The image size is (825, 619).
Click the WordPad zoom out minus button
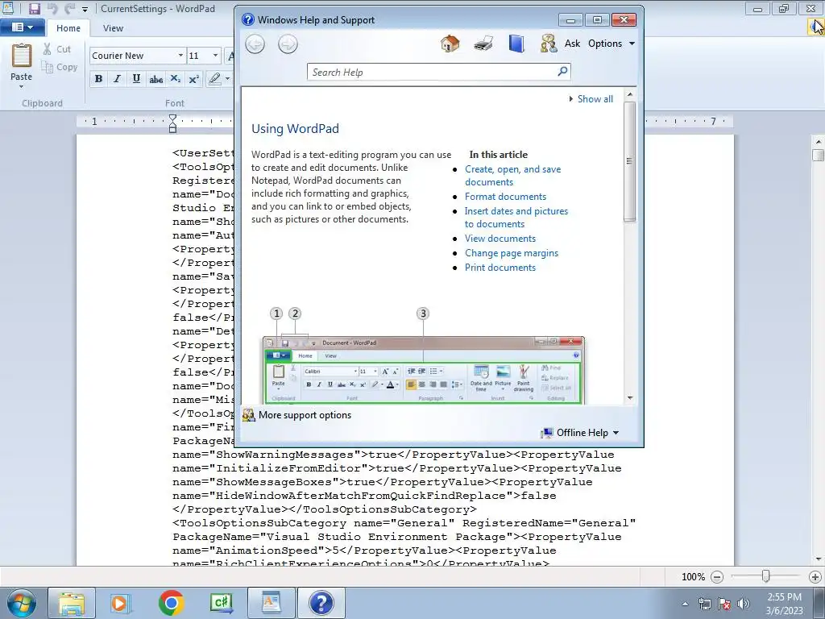tap(716, 577)
